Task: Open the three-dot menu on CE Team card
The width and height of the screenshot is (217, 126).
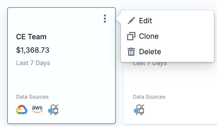Action: coord(105,19)
